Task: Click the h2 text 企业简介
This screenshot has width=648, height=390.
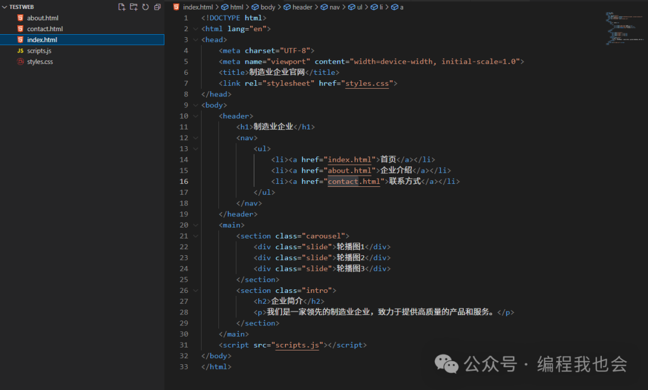Action: pyautogui.click(x=287, y=301)
